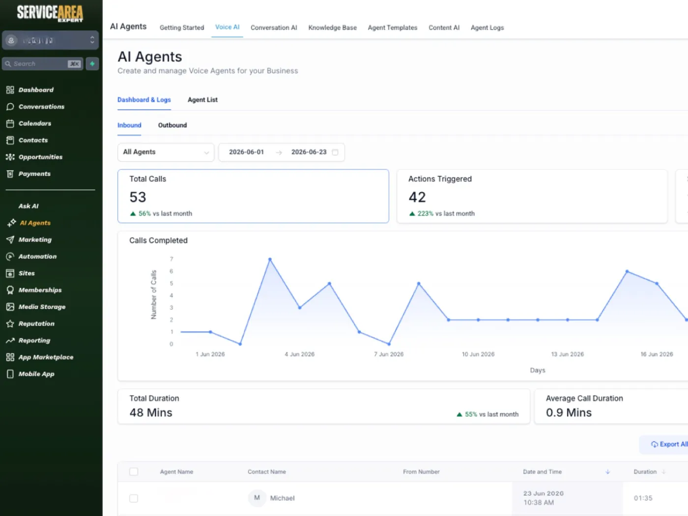Switch to the Voice AI tab
Screen dimensions: 688x516
point(227,28)
